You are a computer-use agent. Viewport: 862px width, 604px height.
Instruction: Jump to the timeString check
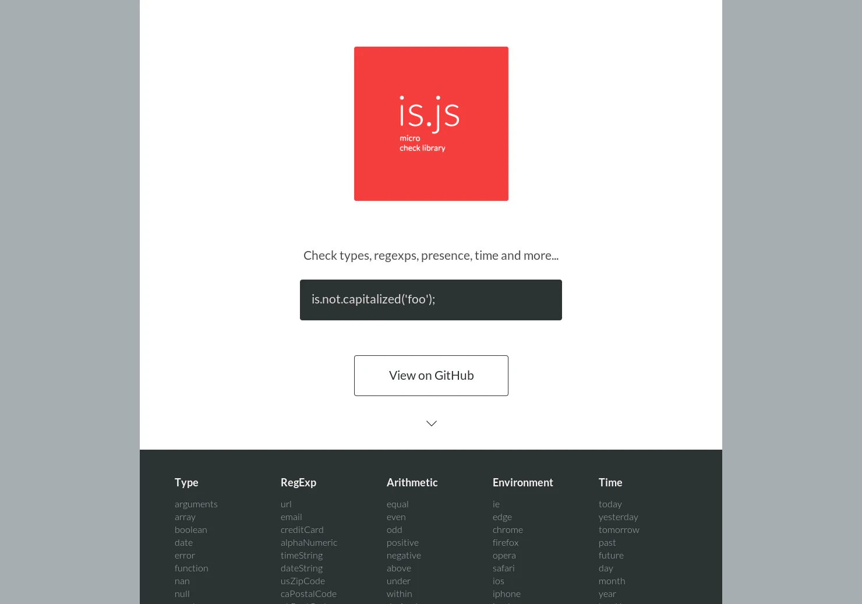coord(302,556)
